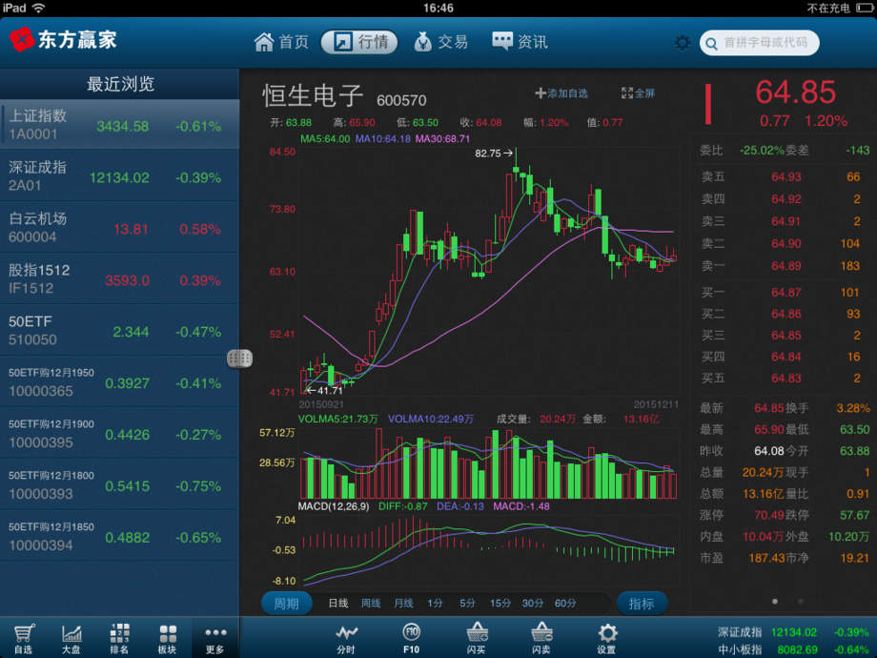Image resolution: width=877 pixels, height=658 pixels.
Task: Open the 分时 time-share chart icon
Action: tap(347, 636)
